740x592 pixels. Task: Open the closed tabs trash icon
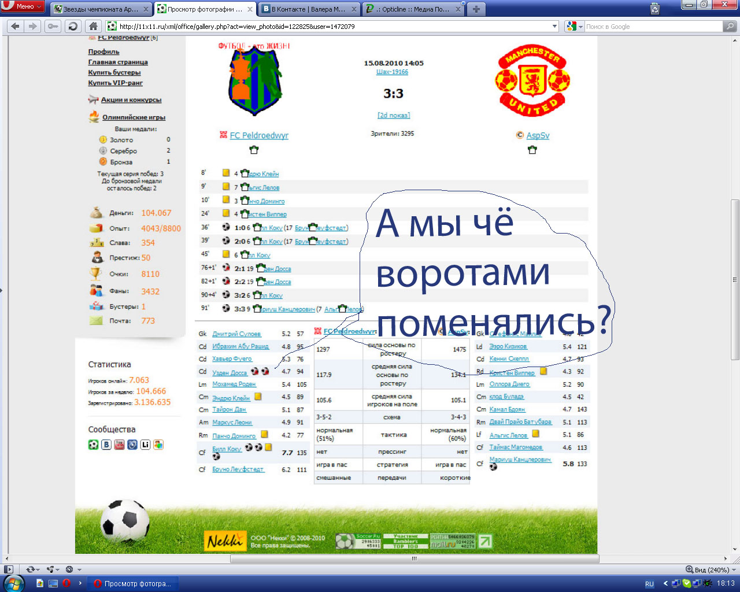pos(655,8)
